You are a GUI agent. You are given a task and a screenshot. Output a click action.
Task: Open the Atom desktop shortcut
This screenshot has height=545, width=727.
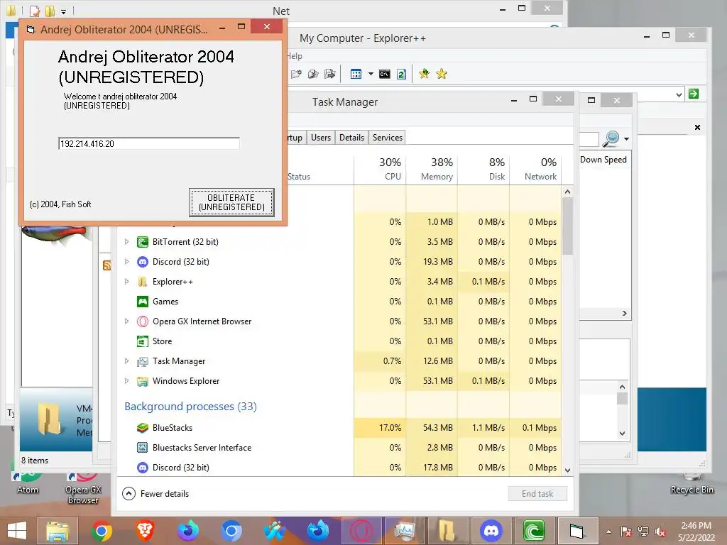28,484
